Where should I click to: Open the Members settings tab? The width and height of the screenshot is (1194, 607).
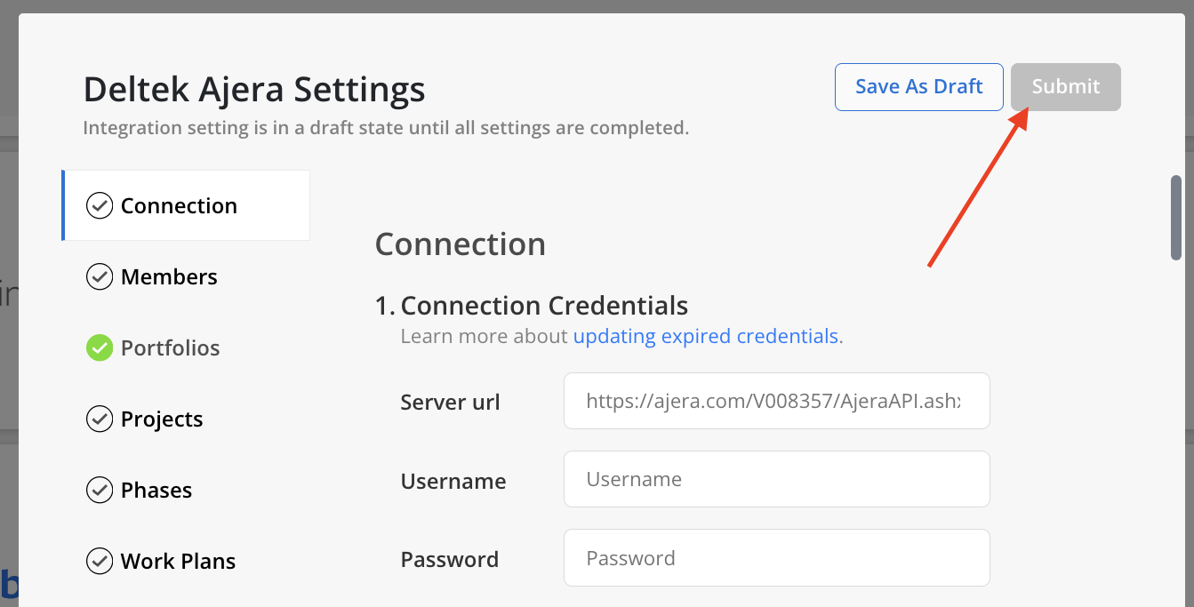(186, 276)
